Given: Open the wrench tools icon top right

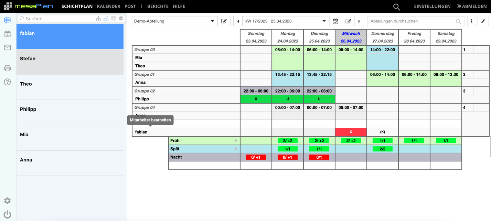Looking at the screenshot, I should click(483, 21).
